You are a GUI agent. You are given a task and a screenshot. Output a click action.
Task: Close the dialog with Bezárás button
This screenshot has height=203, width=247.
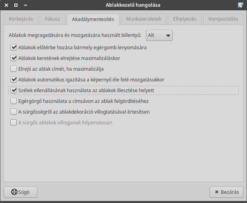coord(226,192)
